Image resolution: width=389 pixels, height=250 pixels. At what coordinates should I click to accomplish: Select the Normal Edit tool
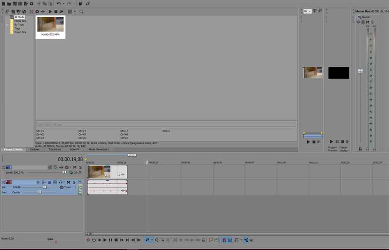147,240
